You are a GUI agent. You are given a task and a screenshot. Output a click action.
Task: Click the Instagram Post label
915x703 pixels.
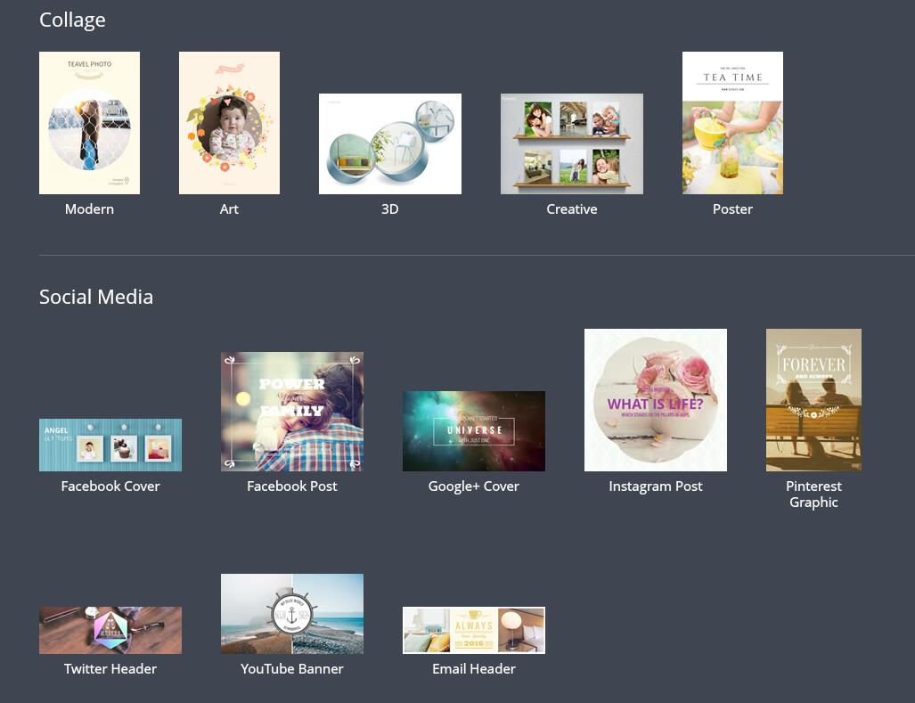656,486
